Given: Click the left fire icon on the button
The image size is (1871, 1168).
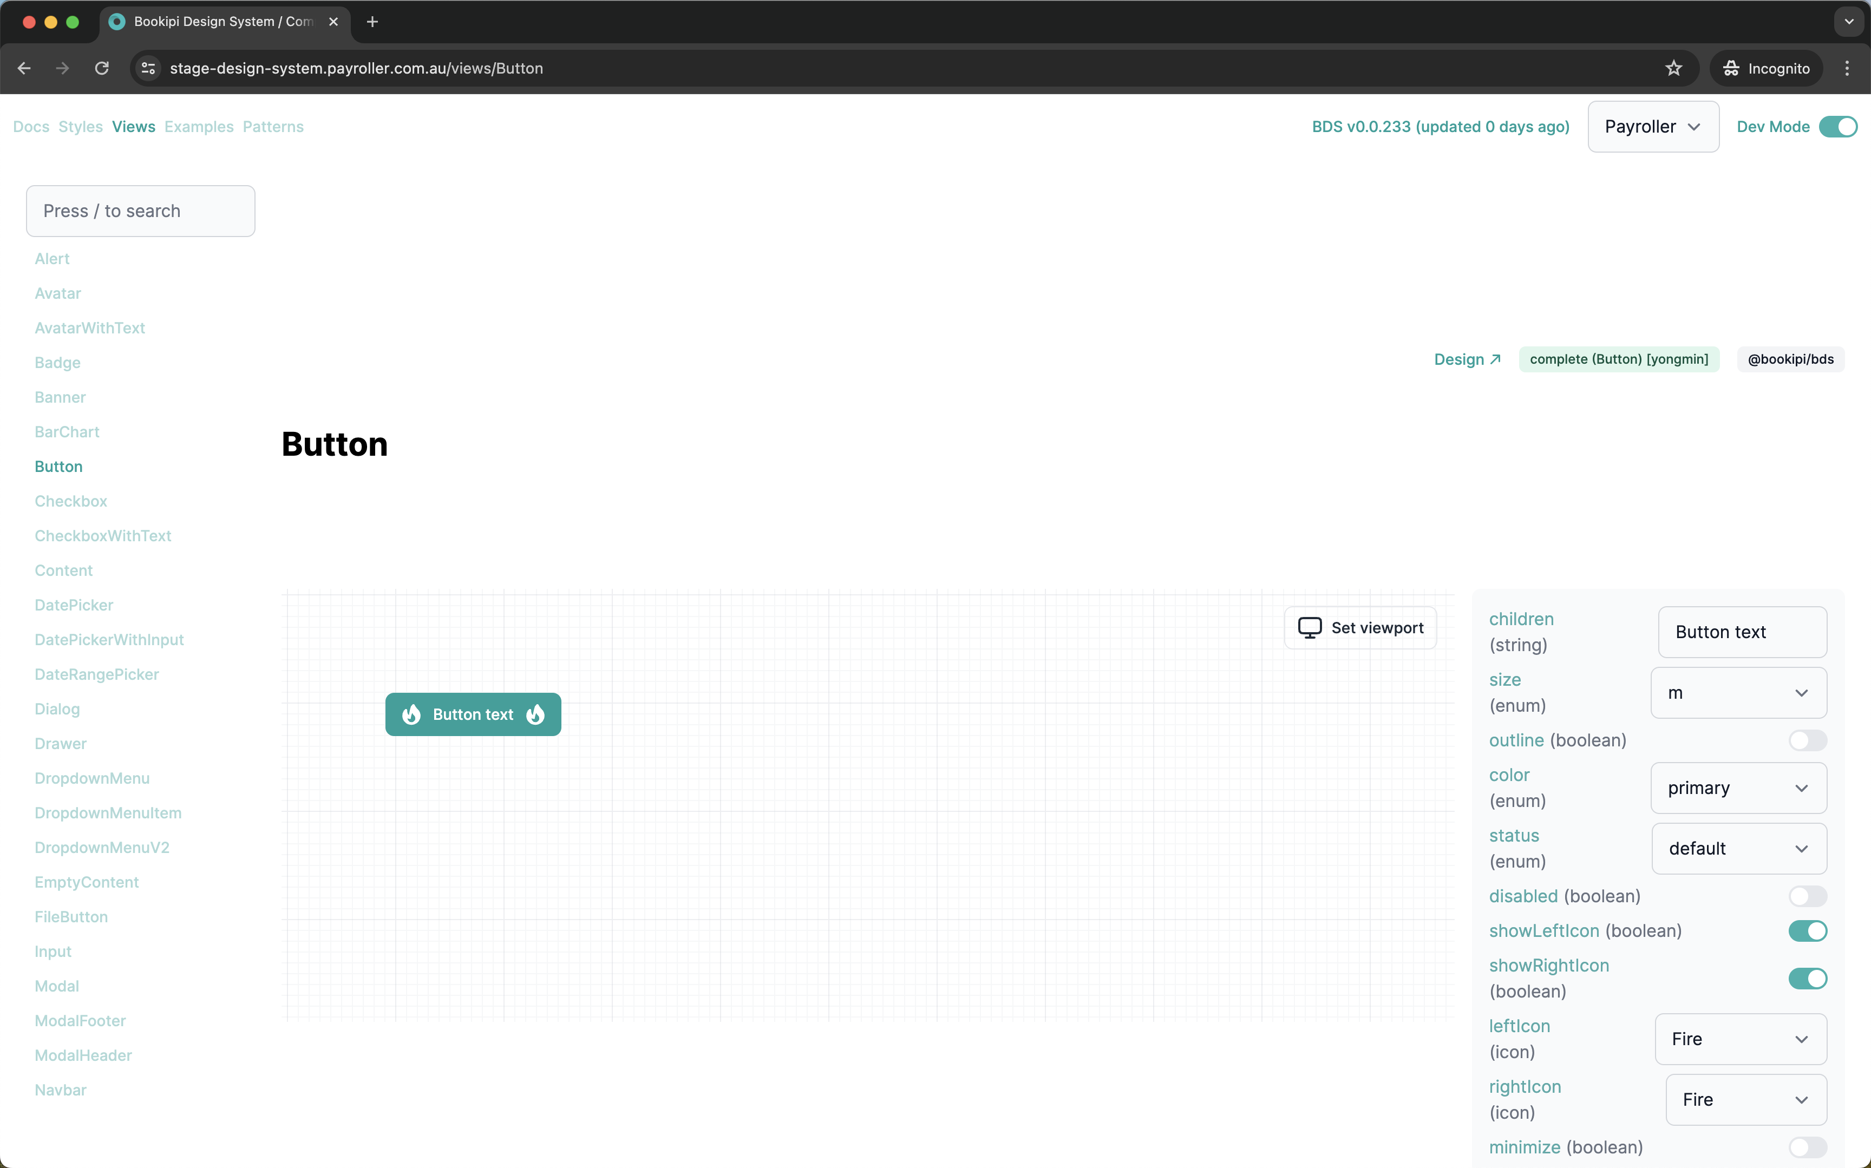Looking at the screenshot, I should [x=412, y=714].
